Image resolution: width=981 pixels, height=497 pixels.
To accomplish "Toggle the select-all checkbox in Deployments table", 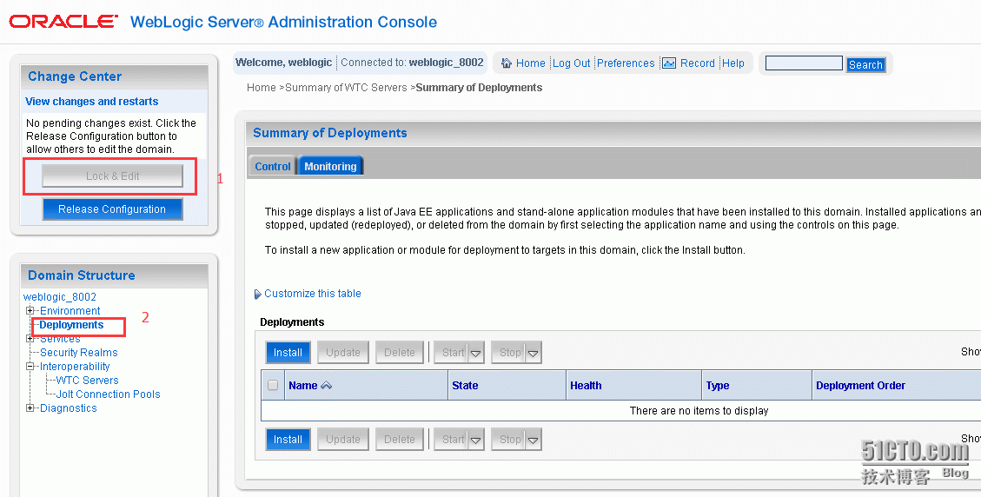I will (x=273, y=385).
